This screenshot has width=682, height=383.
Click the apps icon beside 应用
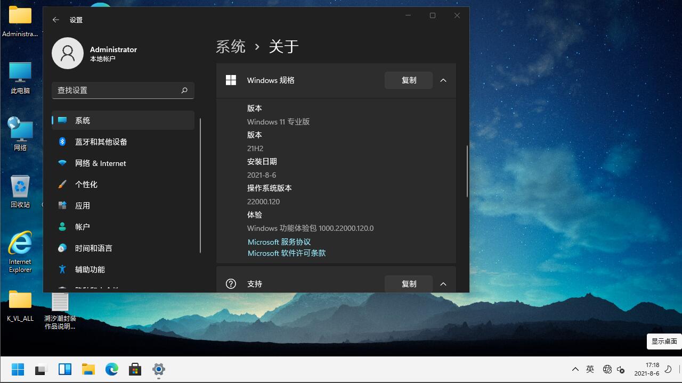(x=62, y=205)
